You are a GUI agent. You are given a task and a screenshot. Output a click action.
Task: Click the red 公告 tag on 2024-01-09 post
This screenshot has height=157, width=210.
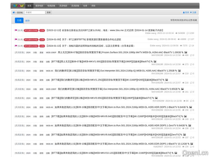[x=42, y=39]
